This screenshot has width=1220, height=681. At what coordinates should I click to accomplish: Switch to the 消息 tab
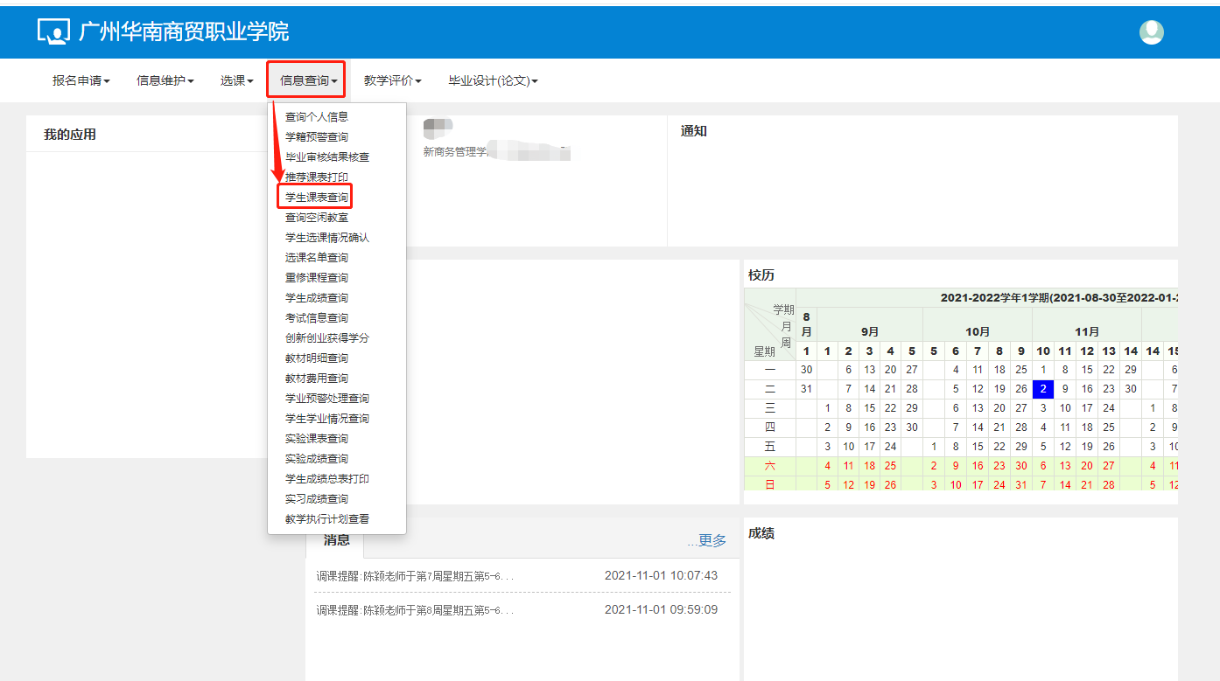tap(336, 540)
